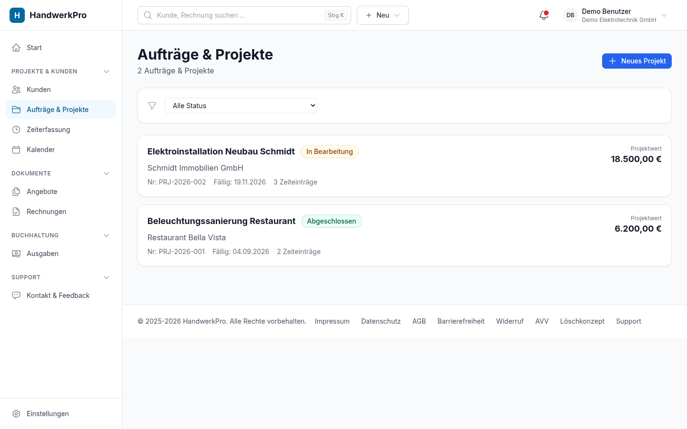Click the Aufträge & Projekte folder icon
Image resolution: width=687 pixels, height=429 pixels.
click(x=16, y=110)
